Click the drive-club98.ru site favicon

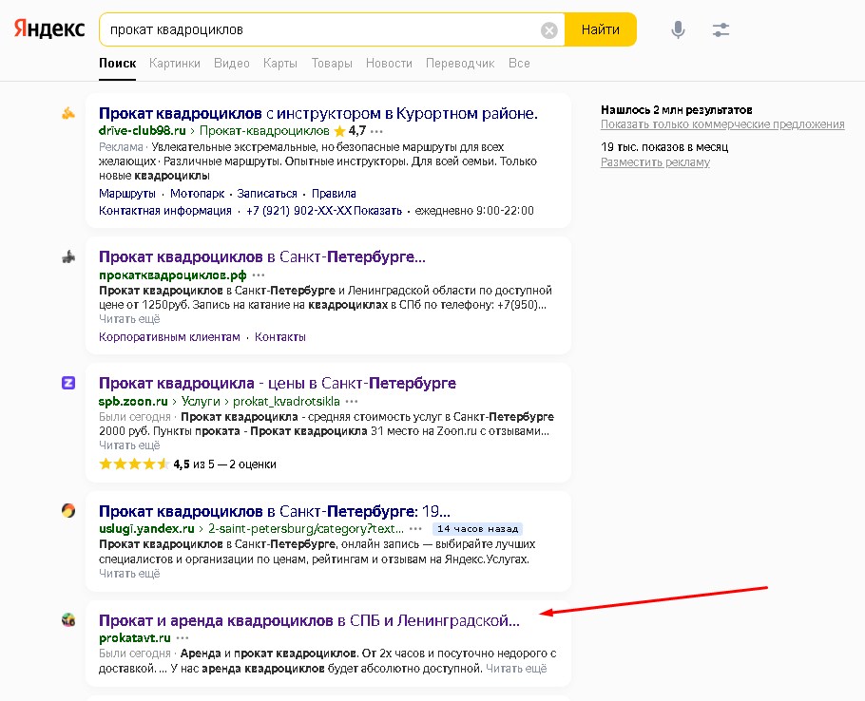pyautogui.click(x=67, y=112)
